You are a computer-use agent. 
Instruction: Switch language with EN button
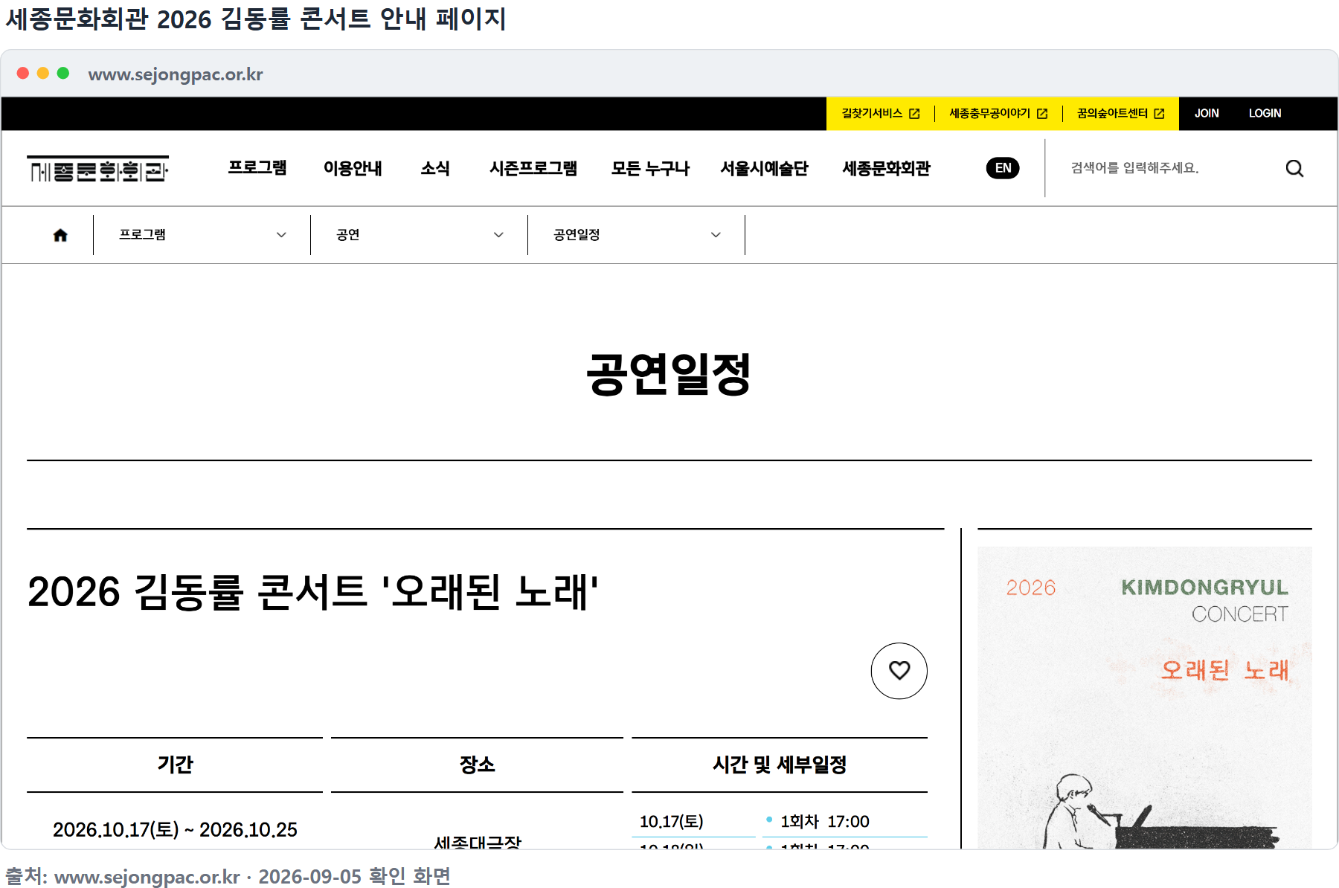point(1003,168)
